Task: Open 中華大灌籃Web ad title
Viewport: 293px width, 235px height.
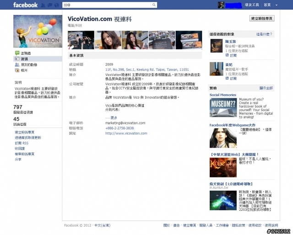Action: (x=234, y=155)
